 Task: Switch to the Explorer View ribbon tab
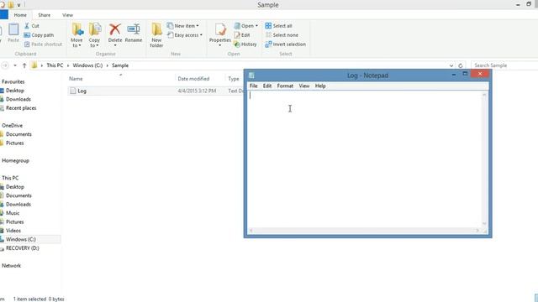pyautogui.click(x=67, y=15)
